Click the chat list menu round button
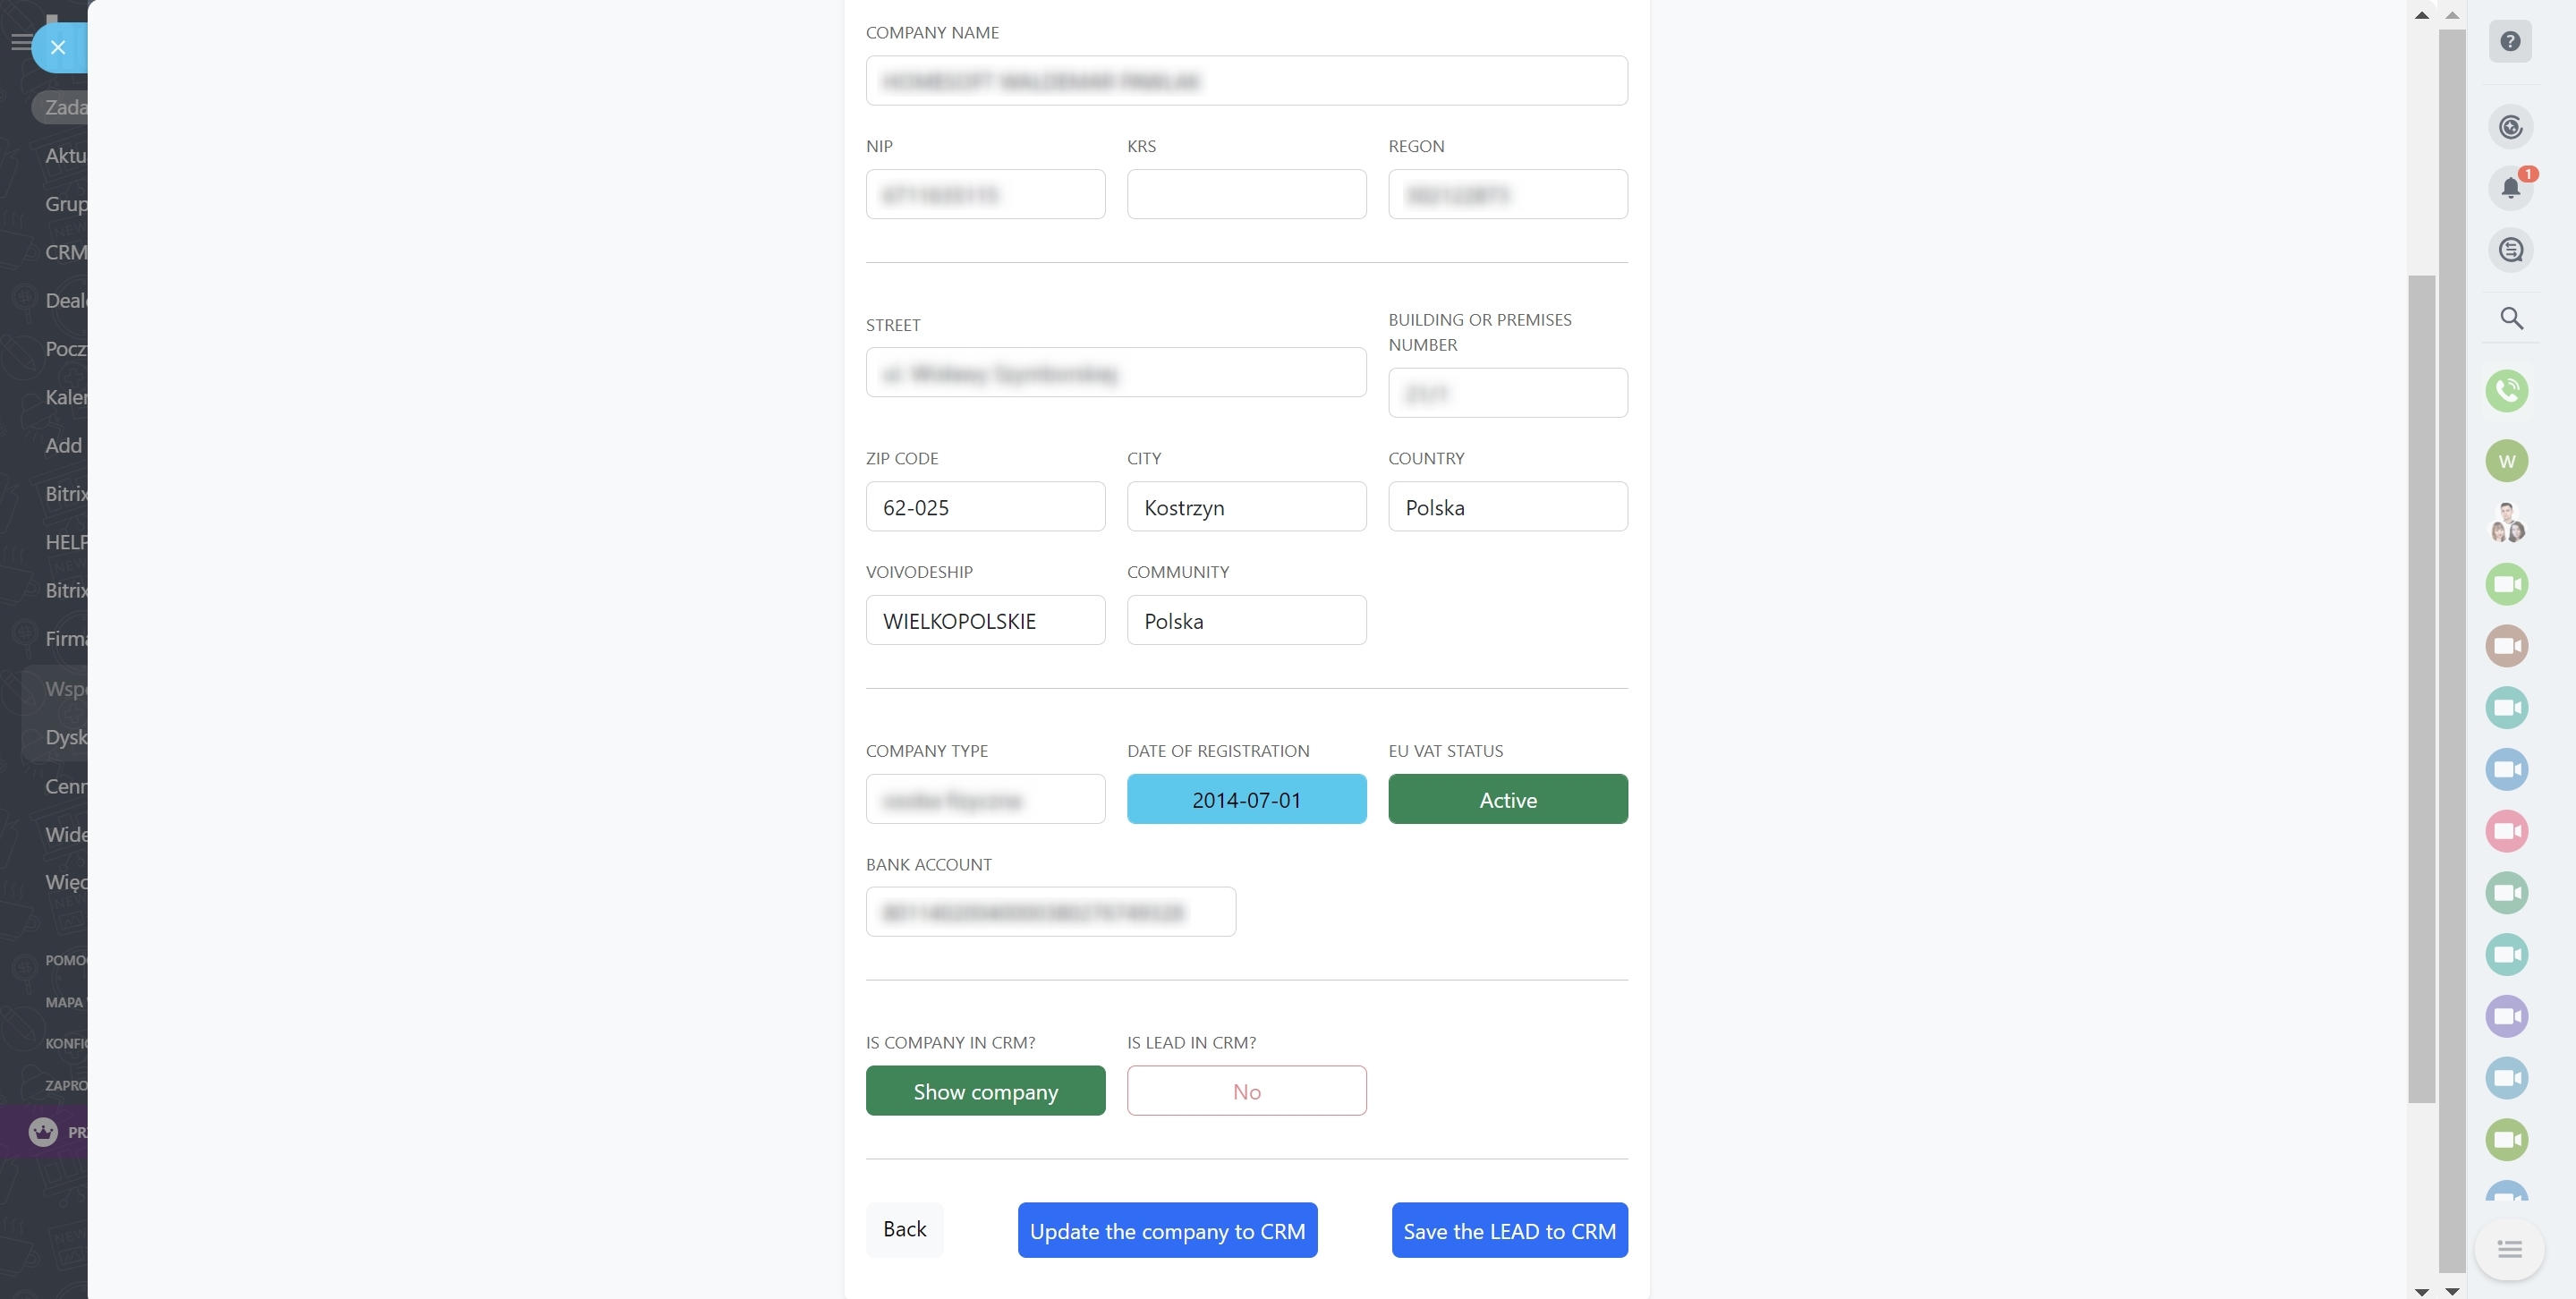 [x=2509, y=1249]
